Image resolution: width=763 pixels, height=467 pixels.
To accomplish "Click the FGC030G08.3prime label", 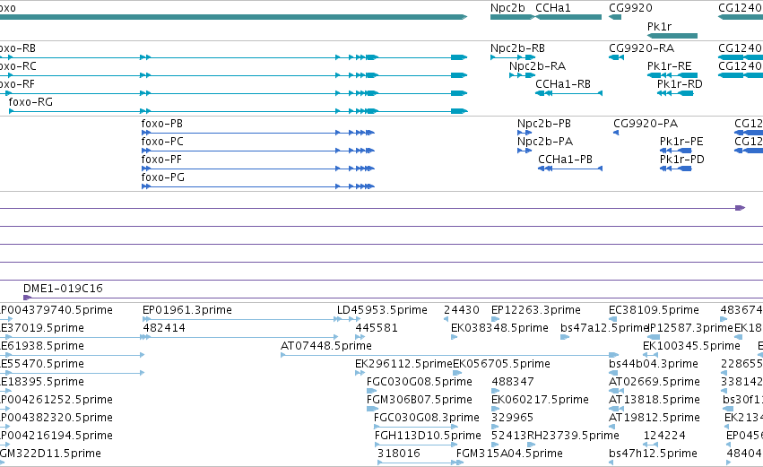I will click(427, 419).
